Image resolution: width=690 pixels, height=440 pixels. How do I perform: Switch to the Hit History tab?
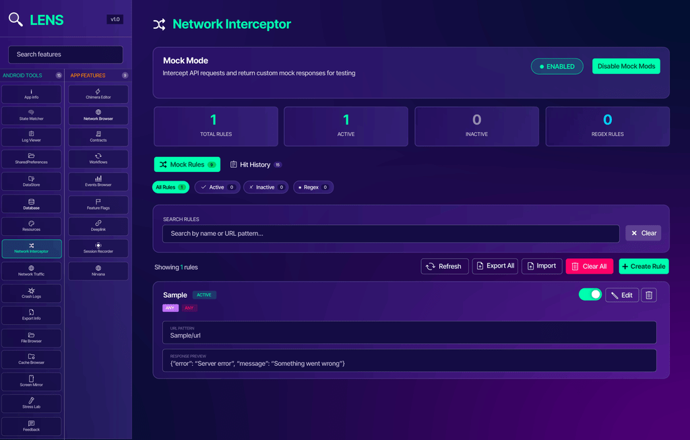click(x=255, y=164)
